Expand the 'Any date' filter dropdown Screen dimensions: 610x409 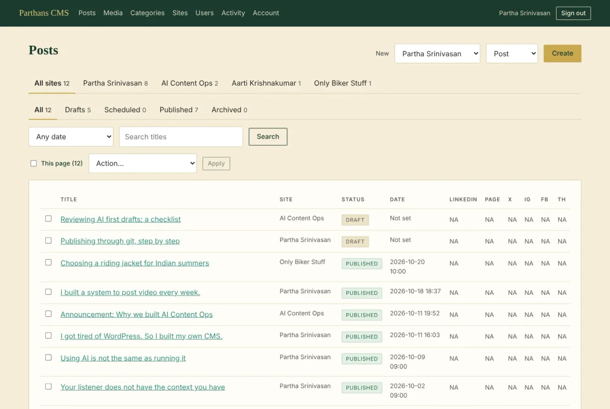coord(71,137)
